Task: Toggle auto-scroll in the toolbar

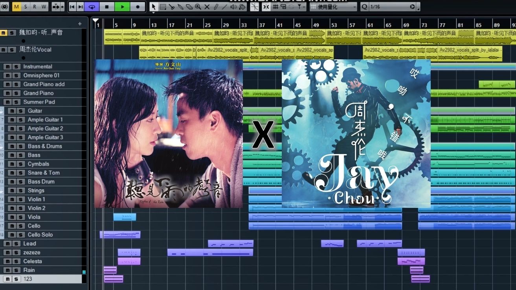Action: (x=56, y=7)
